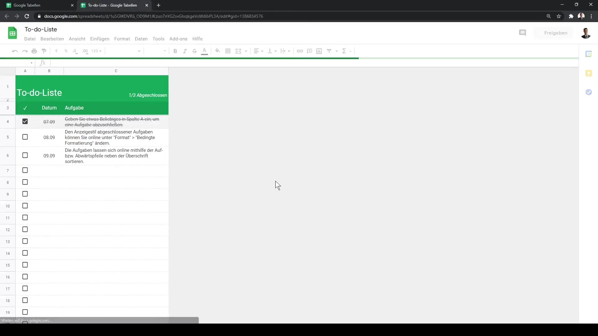Enable the checkbox in row 6

click(25, 155)
